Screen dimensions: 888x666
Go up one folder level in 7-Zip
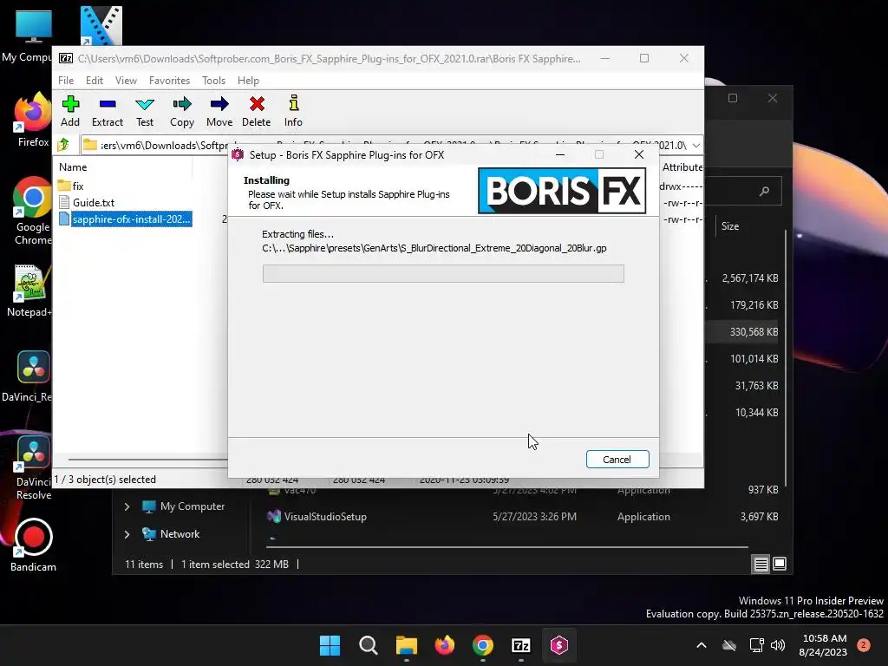(63, 145)
